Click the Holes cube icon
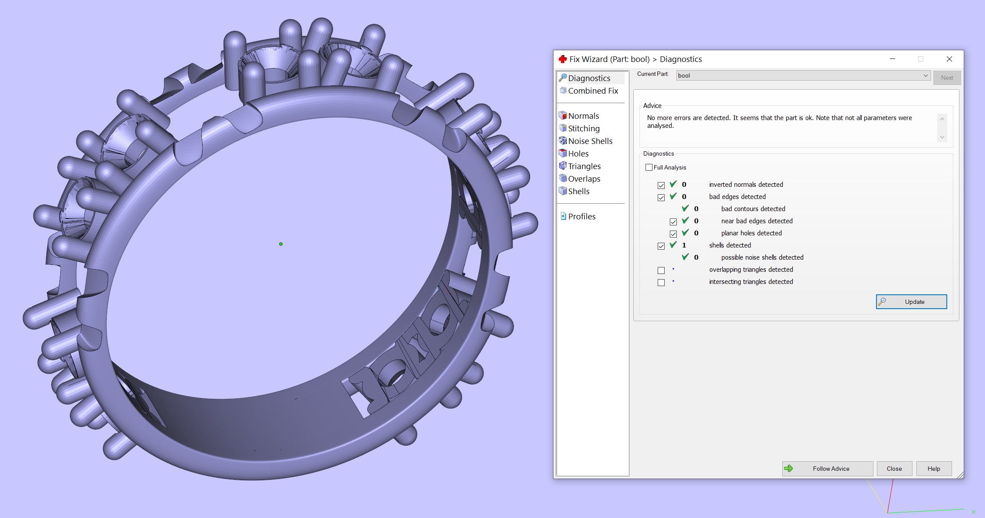Image resolution: width=985 pixels, height=518 pixels. 563,153
